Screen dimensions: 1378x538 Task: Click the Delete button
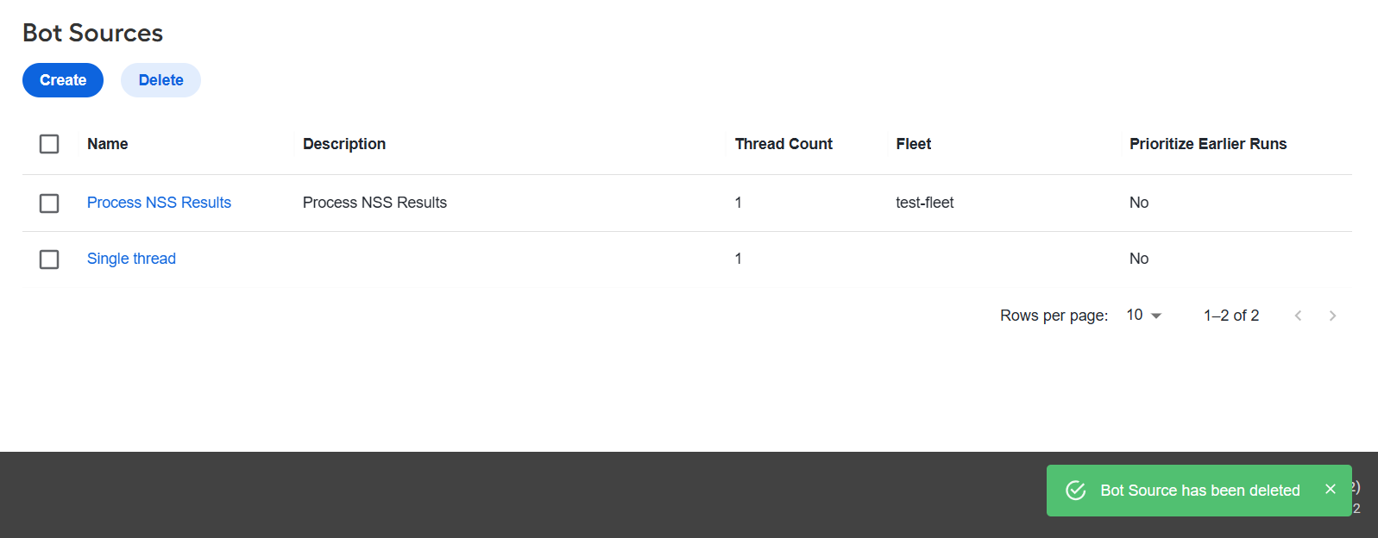[160, 80]
